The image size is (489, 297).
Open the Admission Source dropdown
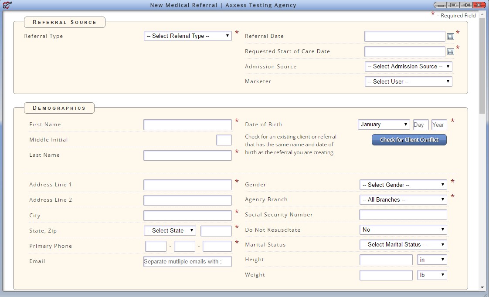point(408,66)
